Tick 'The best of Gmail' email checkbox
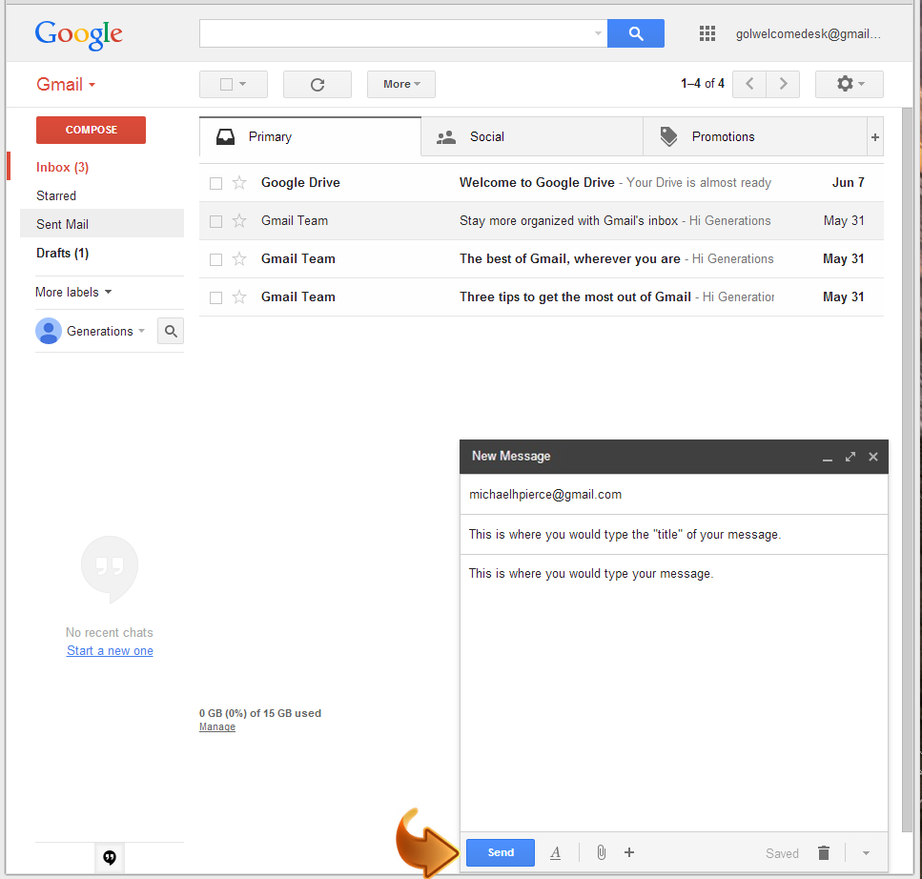This screenshot has width=922, height=879. pos(215,260)
